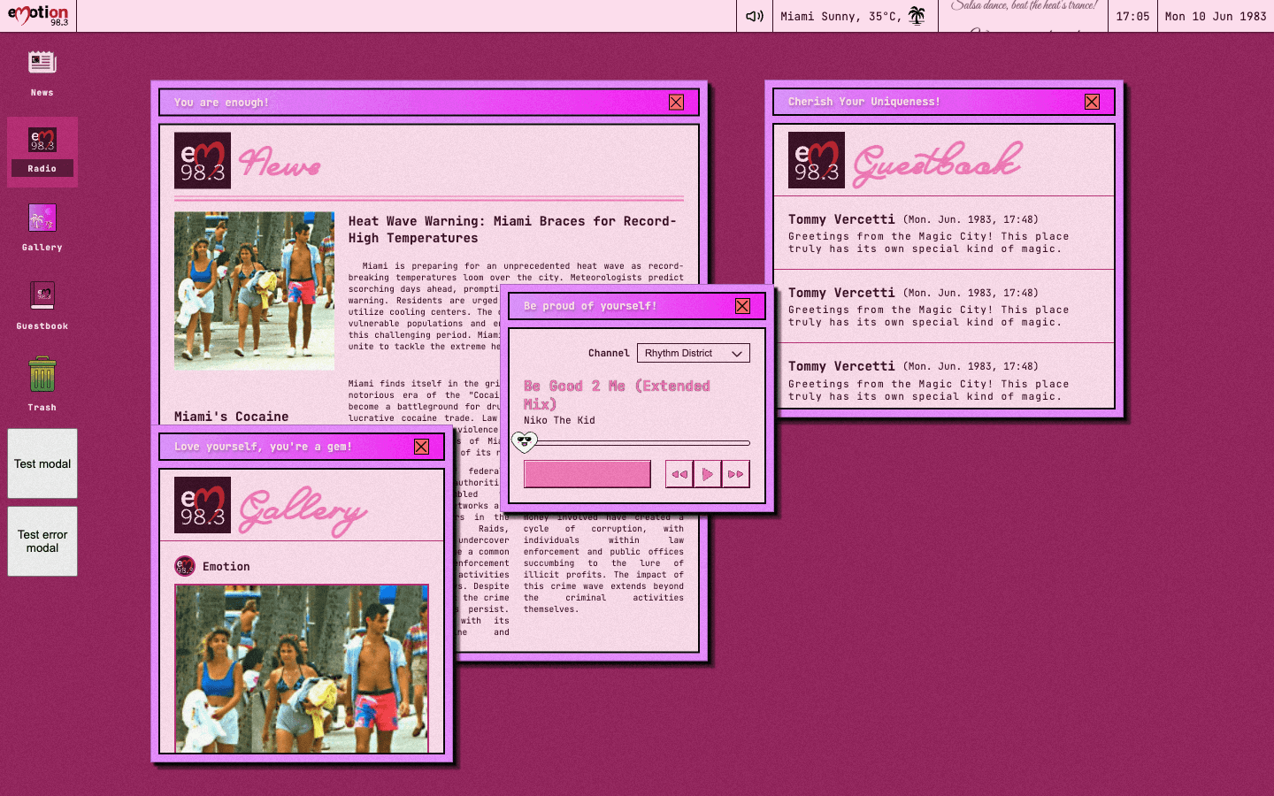This screenshot has height=796, width=1274.
Task: Click the Test modal button
Action: 42,463
